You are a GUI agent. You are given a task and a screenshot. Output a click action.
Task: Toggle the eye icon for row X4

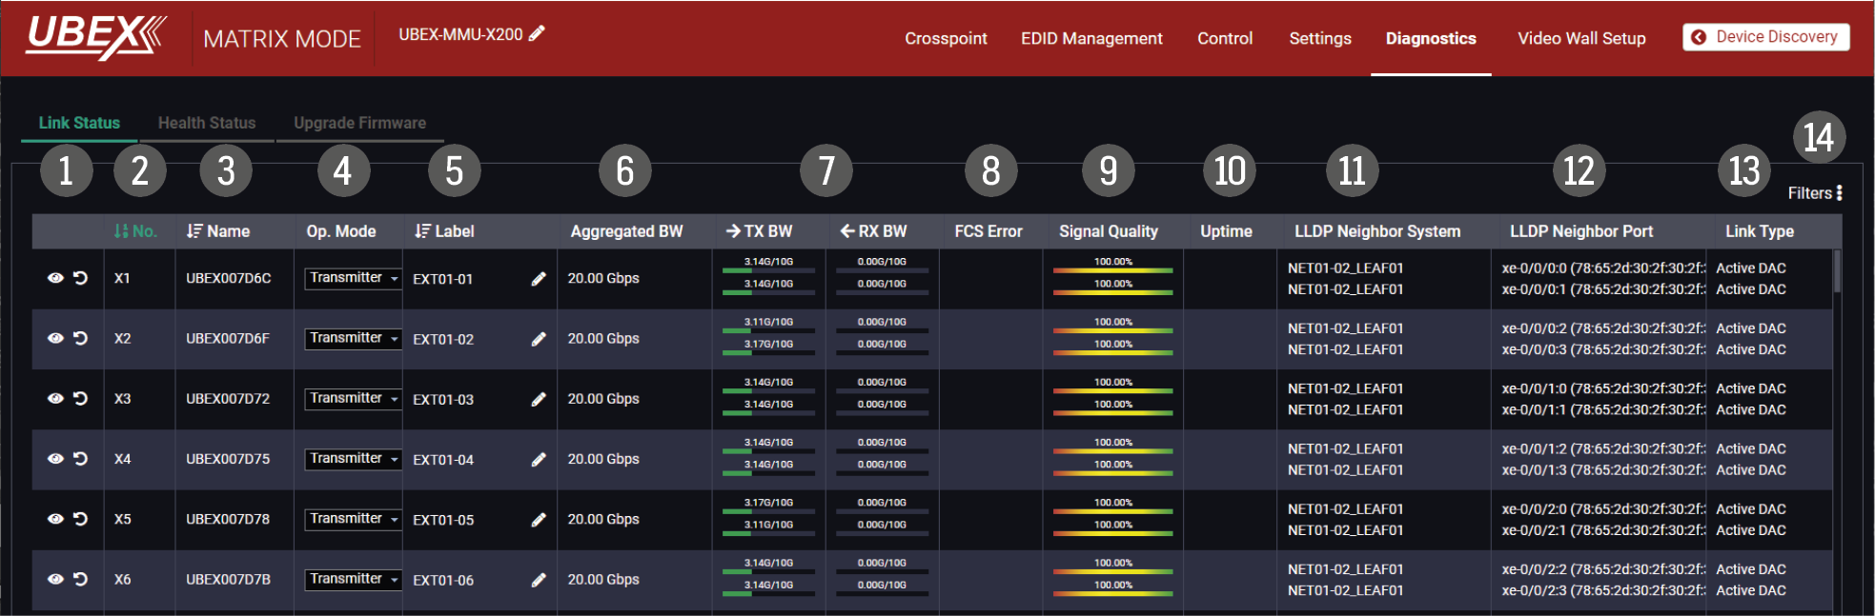(55, 459)
